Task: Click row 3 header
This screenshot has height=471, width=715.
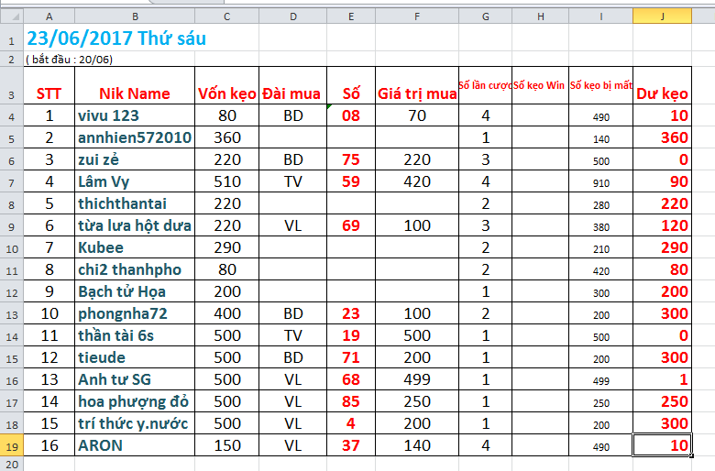Action: 11,93
